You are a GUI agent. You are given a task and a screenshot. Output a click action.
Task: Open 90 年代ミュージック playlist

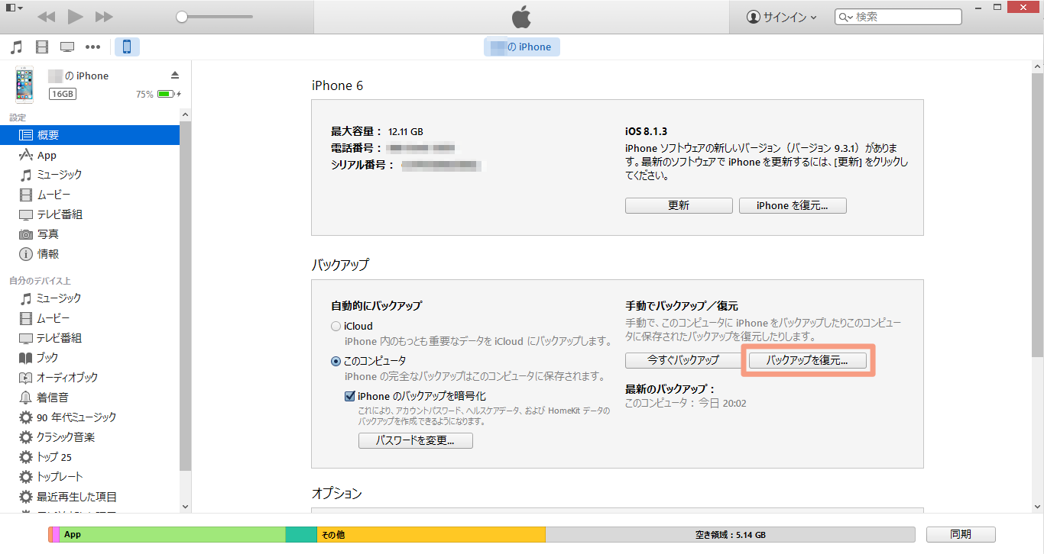coord(89,417)
